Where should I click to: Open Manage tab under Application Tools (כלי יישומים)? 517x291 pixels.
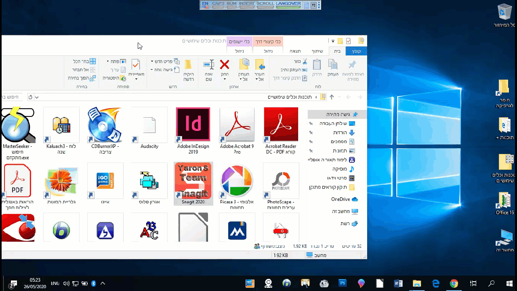240,51
